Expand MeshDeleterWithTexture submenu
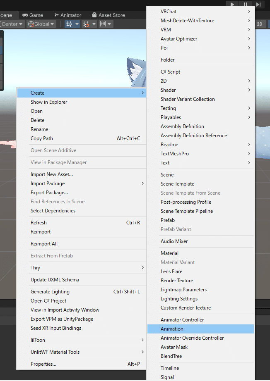The image size is (270, 381). pyautogui.click(x=200, y=21)
